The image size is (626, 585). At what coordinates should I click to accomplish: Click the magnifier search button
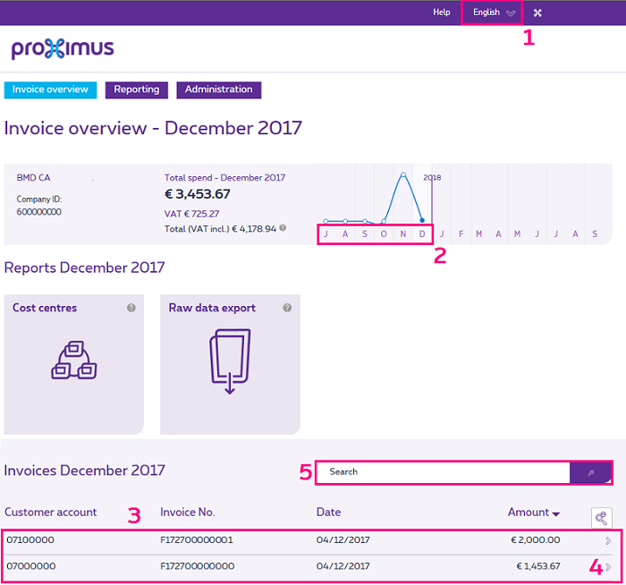point(590,471)
